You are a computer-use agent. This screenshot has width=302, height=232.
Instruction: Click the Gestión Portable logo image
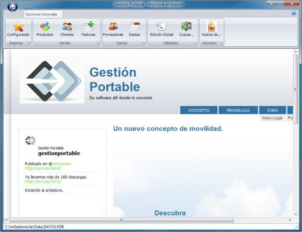[x=52, y=79]
